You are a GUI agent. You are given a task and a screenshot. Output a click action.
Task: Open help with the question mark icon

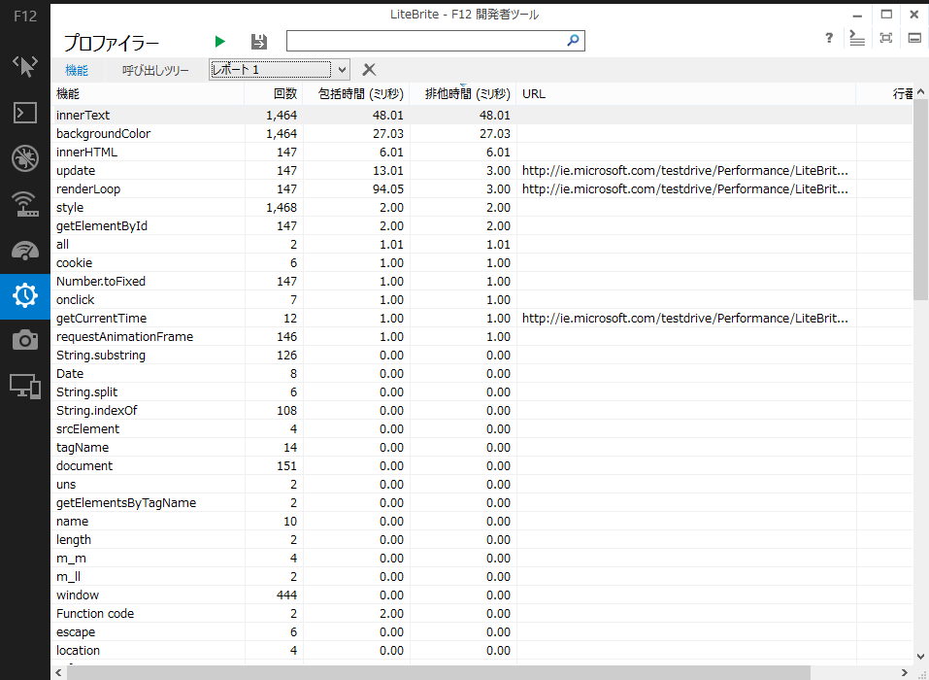coord(829,39)
